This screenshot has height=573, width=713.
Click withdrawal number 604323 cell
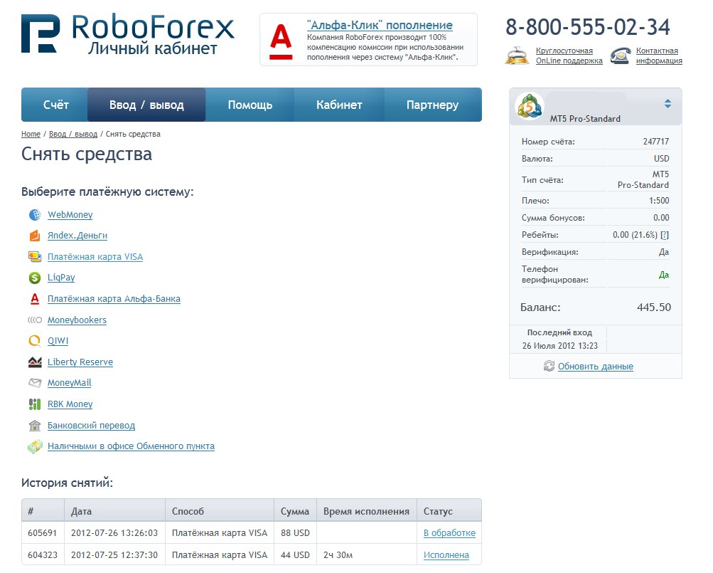tap(42, 554)
